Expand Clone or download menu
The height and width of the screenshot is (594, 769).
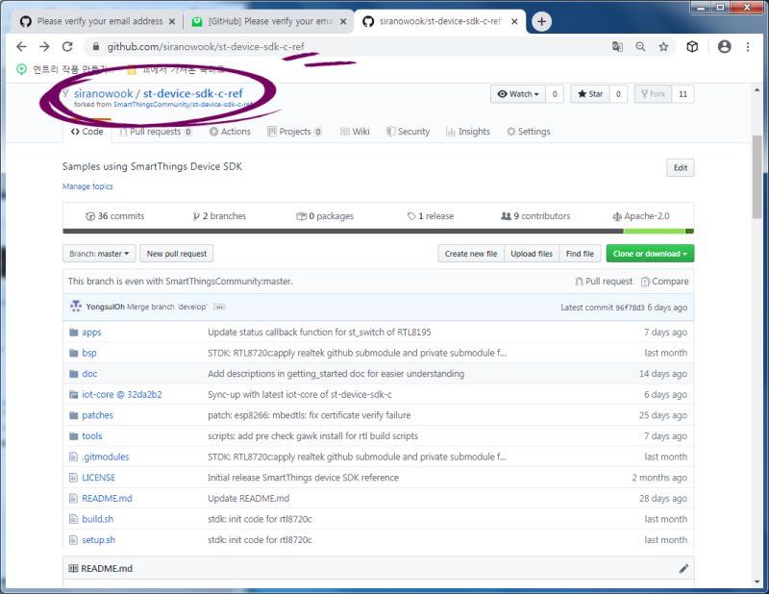(650, 254)
